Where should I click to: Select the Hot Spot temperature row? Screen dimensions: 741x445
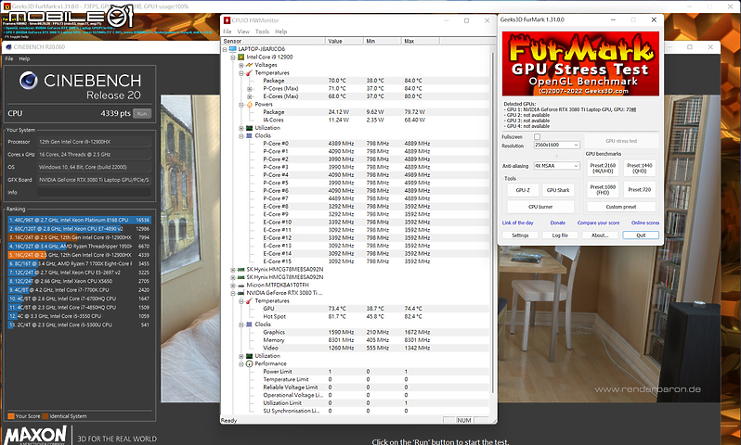(x=356, y=317)
